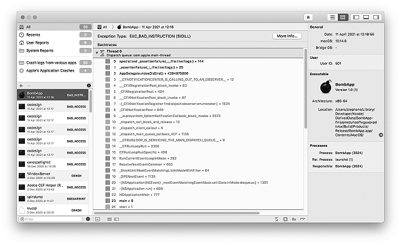Click the R toolbar button
Viewport: 401px width, 245px height.
point(308,18)
